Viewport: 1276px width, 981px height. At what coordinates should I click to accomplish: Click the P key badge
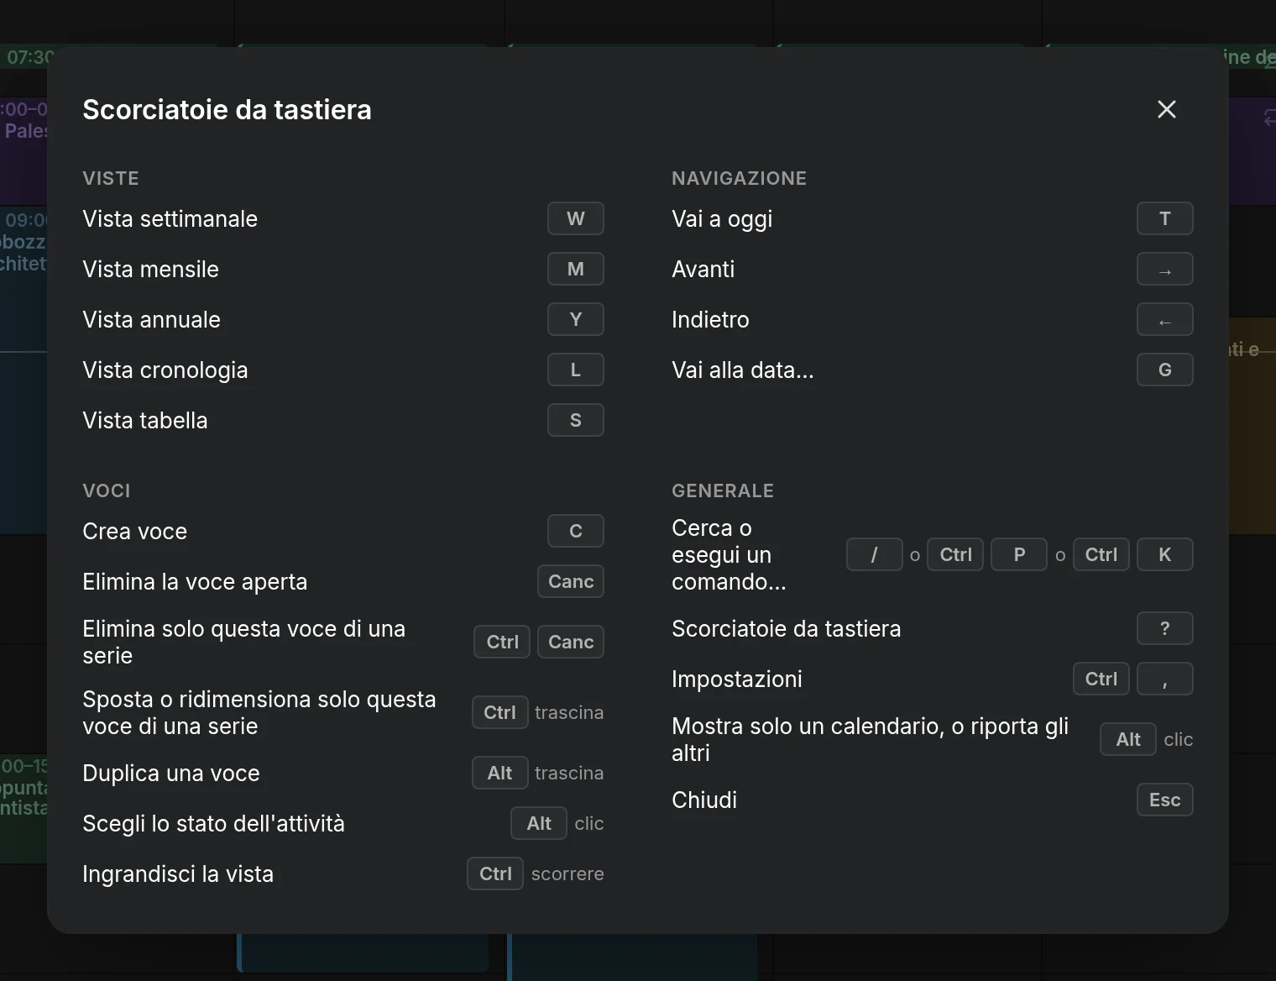click(x=1019, y=554)
